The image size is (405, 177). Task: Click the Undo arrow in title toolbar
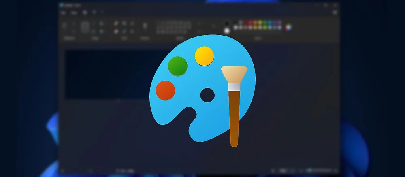(x=94, y=12)
